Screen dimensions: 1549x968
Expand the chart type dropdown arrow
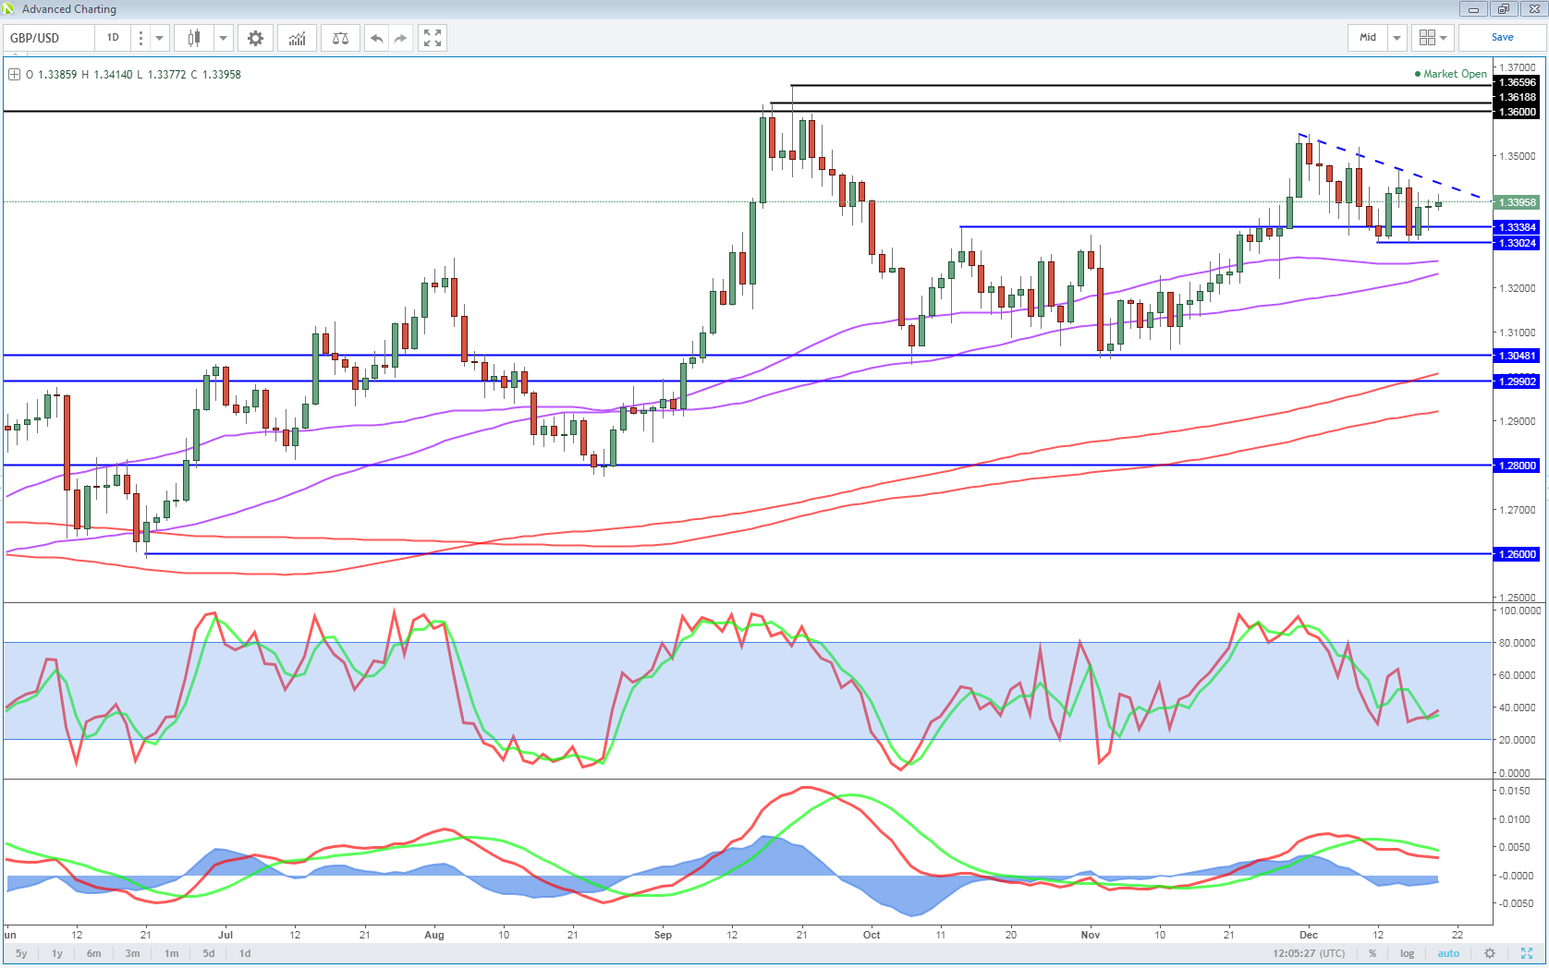223,38
